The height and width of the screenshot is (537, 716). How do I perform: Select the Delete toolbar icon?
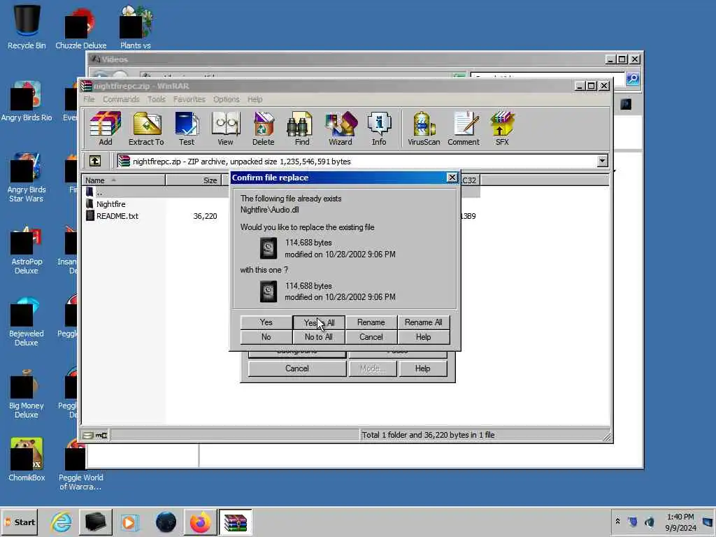pyautogui.click(x=263, y=129)
